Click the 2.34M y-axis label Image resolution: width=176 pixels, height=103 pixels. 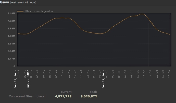click(x=11, y=51)
